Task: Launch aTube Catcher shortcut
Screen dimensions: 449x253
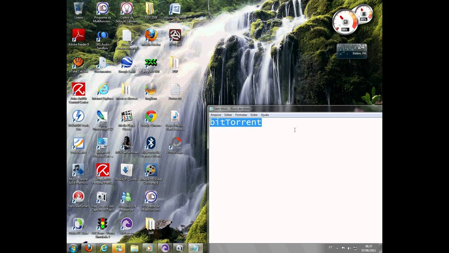Action: [79, 65]
